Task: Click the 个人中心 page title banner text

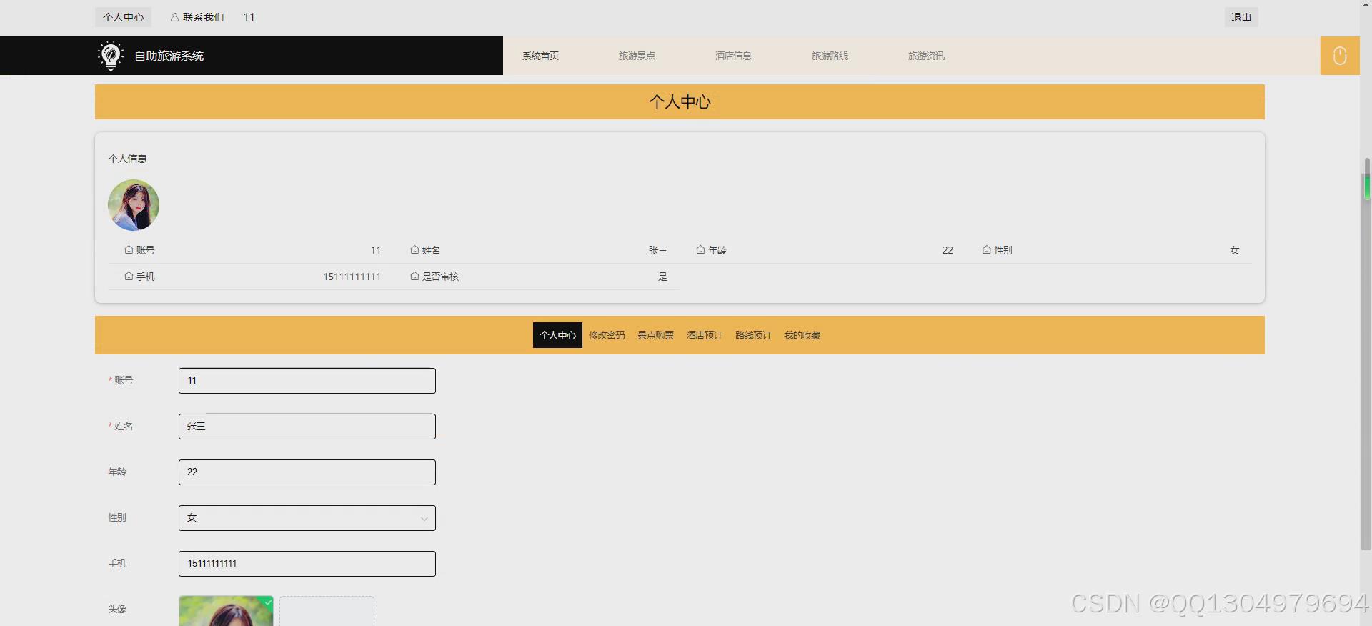Action: pos(680,102)
